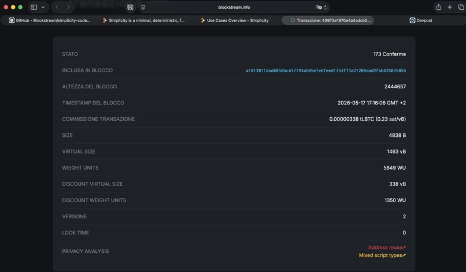Click the fee 0.00000338 tLBTC value

pyautogui.click(x=367, y=119)
